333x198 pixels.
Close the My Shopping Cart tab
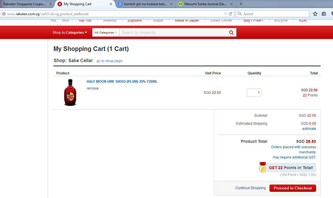point(111,4)
